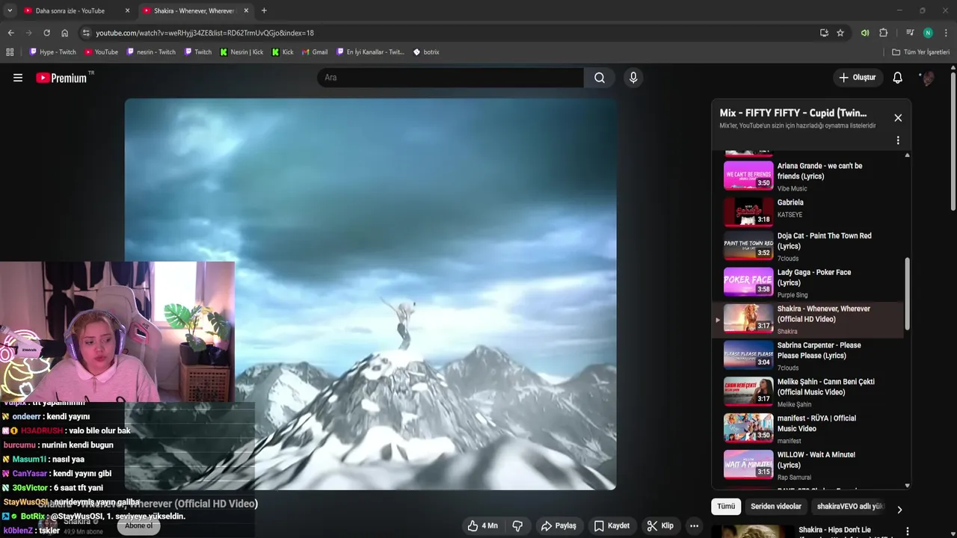The width and height of the screenshot is (957, 538).
Task: Open more actions ellipsis below the video
Action: coord(694,526)
